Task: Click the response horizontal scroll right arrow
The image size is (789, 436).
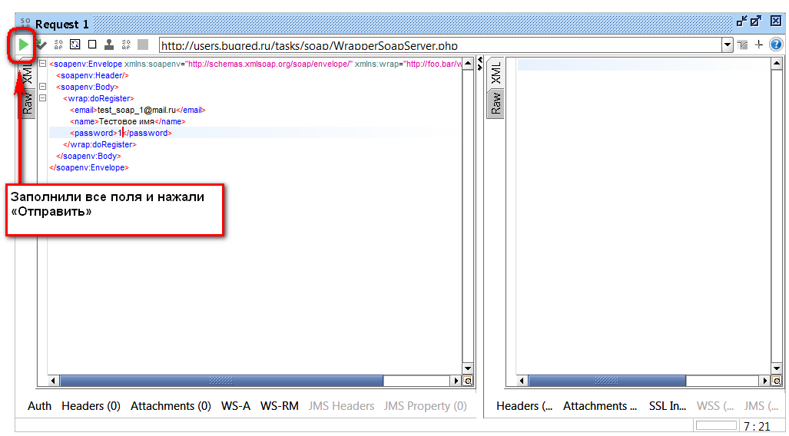Action: (765, 381)
